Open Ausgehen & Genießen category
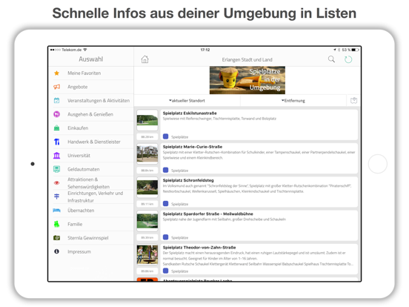This screenshot has width=409, height=307. tap(91, 114)
